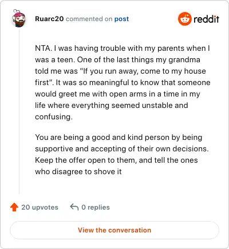Viewport: 229px width, 249px height.
Task: Click the "0 replies" label
Action: [96, 207]
